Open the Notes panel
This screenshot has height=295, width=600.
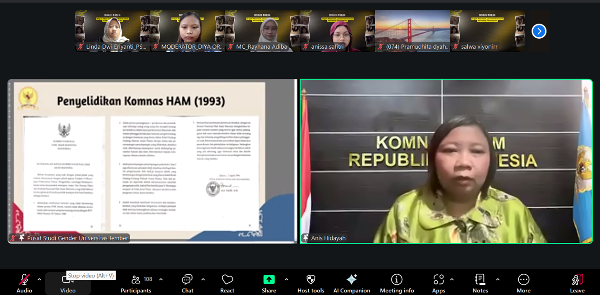(x=480, y=282)
